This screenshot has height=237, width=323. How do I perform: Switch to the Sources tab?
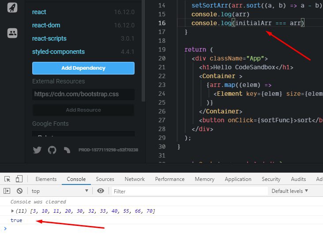105,179
